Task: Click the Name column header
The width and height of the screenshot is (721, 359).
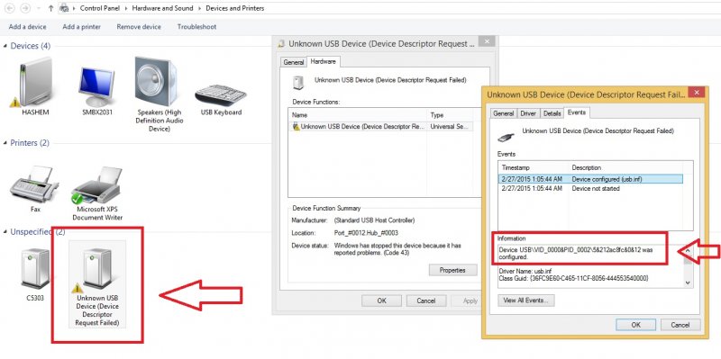Action: point(359,115)
